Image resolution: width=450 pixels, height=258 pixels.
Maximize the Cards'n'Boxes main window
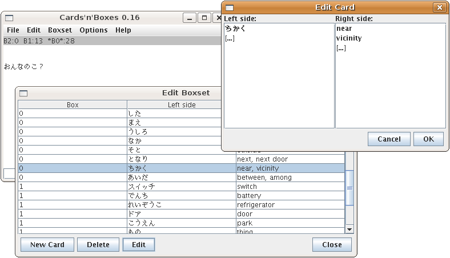tap(204, 18)
